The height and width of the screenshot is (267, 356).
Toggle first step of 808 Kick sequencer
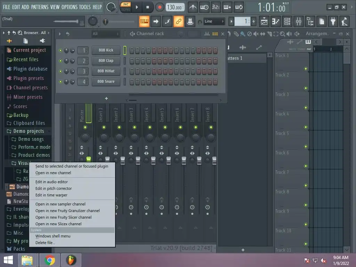[x=132, y=50]
